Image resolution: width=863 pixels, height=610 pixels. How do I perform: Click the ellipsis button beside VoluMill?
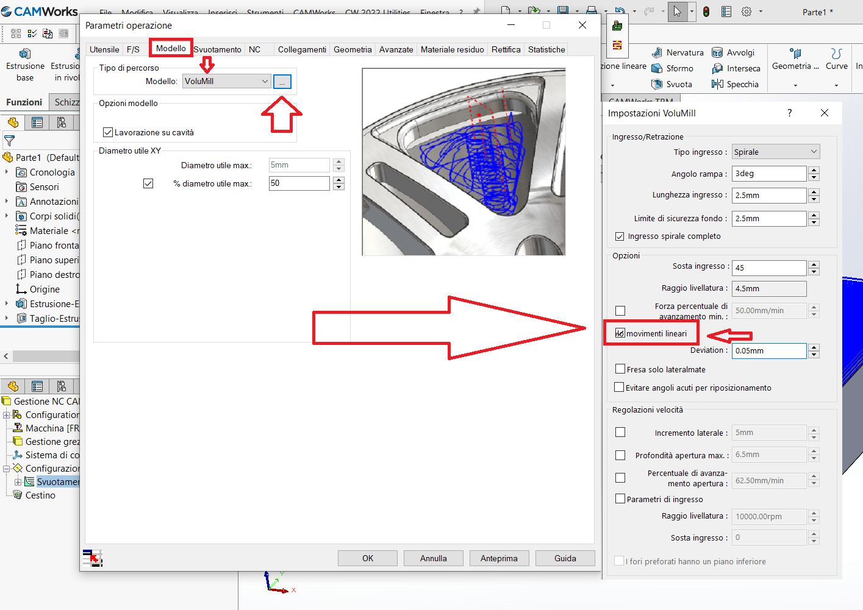click(x=282, y=82)
